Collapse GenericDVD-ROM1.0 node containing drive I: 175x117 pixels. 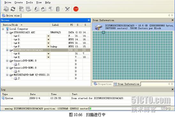click(7, 61)
